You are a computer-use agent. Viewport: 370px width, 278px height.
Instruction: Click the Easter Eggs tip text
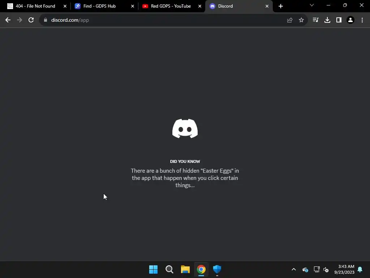[x=185, y=178]
